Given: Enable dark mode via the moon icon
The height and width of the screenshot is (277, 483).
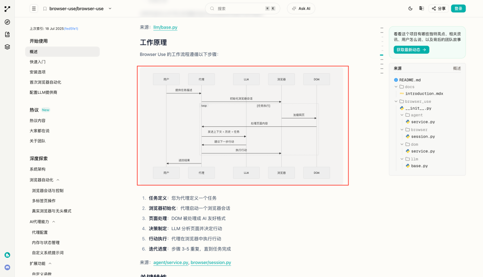Looking at the screenshot, I should (x=410, y=8).
